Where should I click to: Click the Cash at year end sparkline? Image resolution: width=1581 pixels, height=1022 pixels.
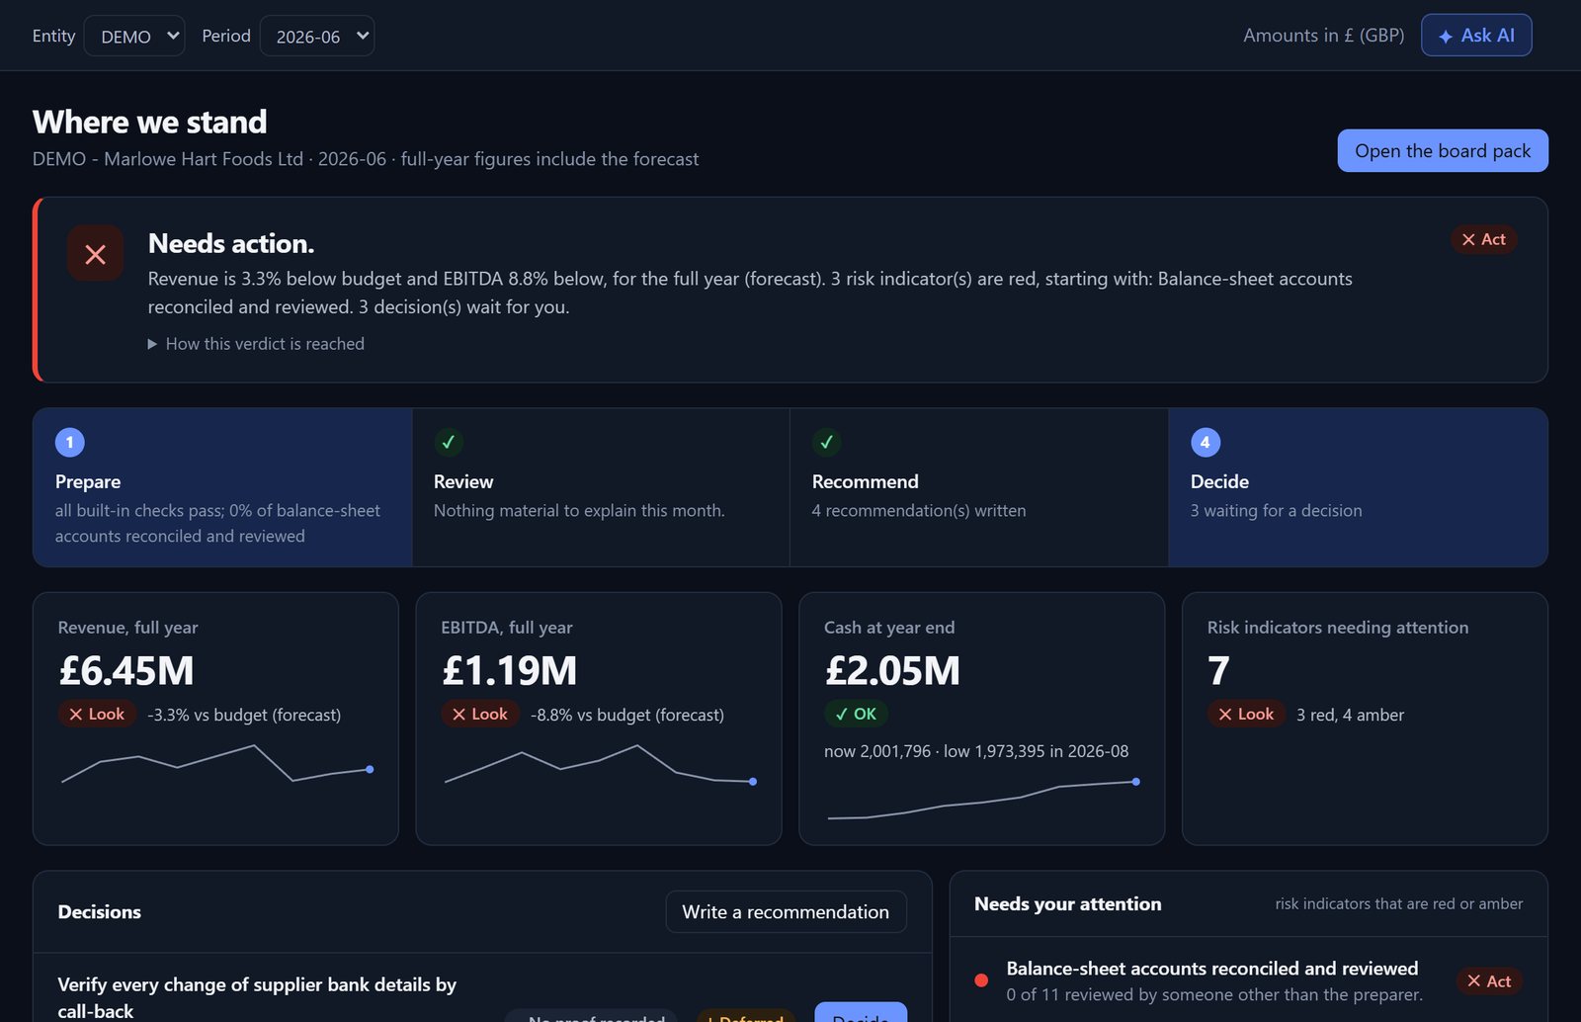[982, 799]
